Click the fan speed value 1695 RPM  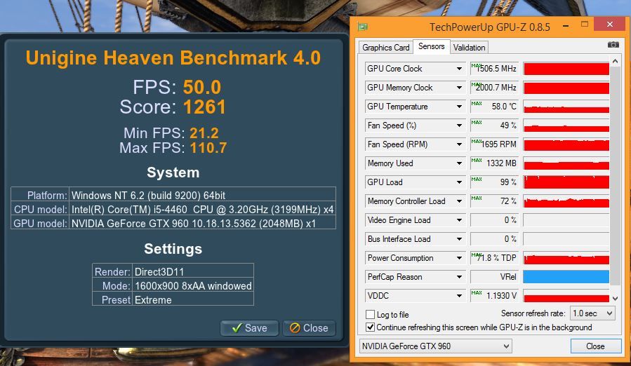tap(495, 144)
